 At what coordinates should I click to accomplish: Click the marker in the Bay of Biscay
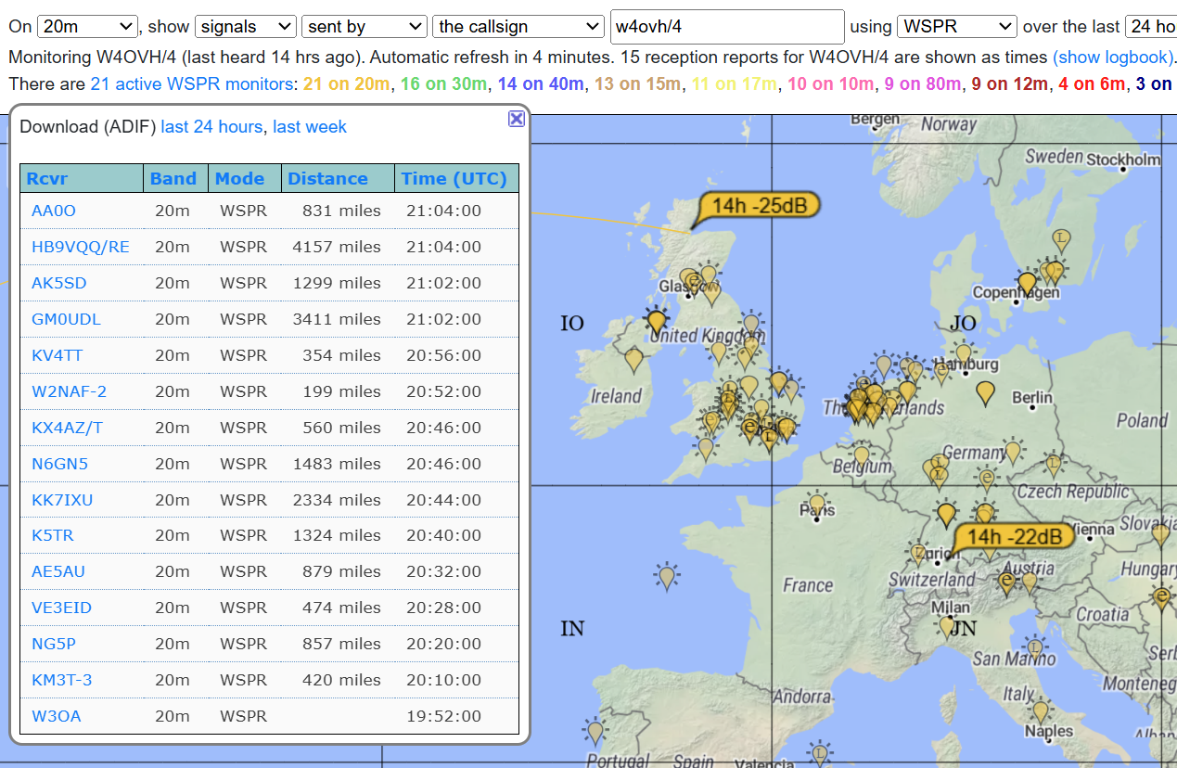[x=665, y=576]
